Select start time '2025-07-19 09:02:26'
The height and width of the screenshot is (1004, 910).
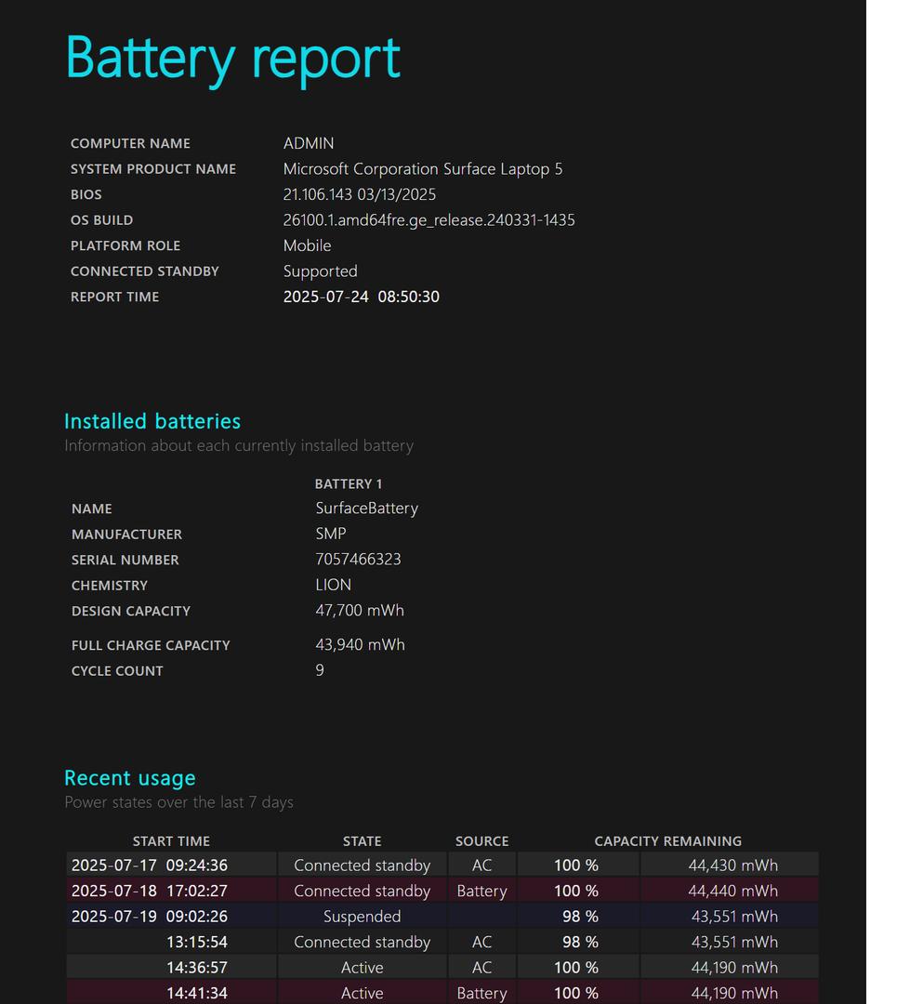pos(150,917)
